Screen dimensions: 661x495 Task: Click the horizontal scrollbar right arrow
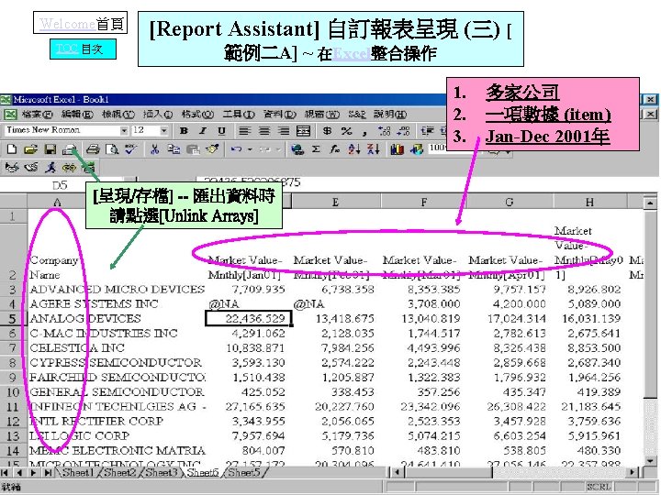pyautogui.click(x=633, y=472)
